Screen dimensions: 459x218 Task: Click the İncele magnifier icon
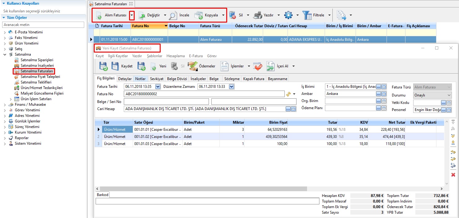pyautogui.click(x=173, y=15)
